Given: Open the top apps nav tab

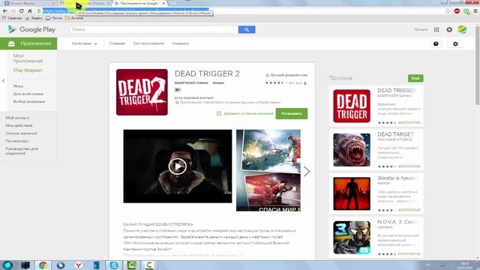Looking at the screenshot, I should pos(148,43).
